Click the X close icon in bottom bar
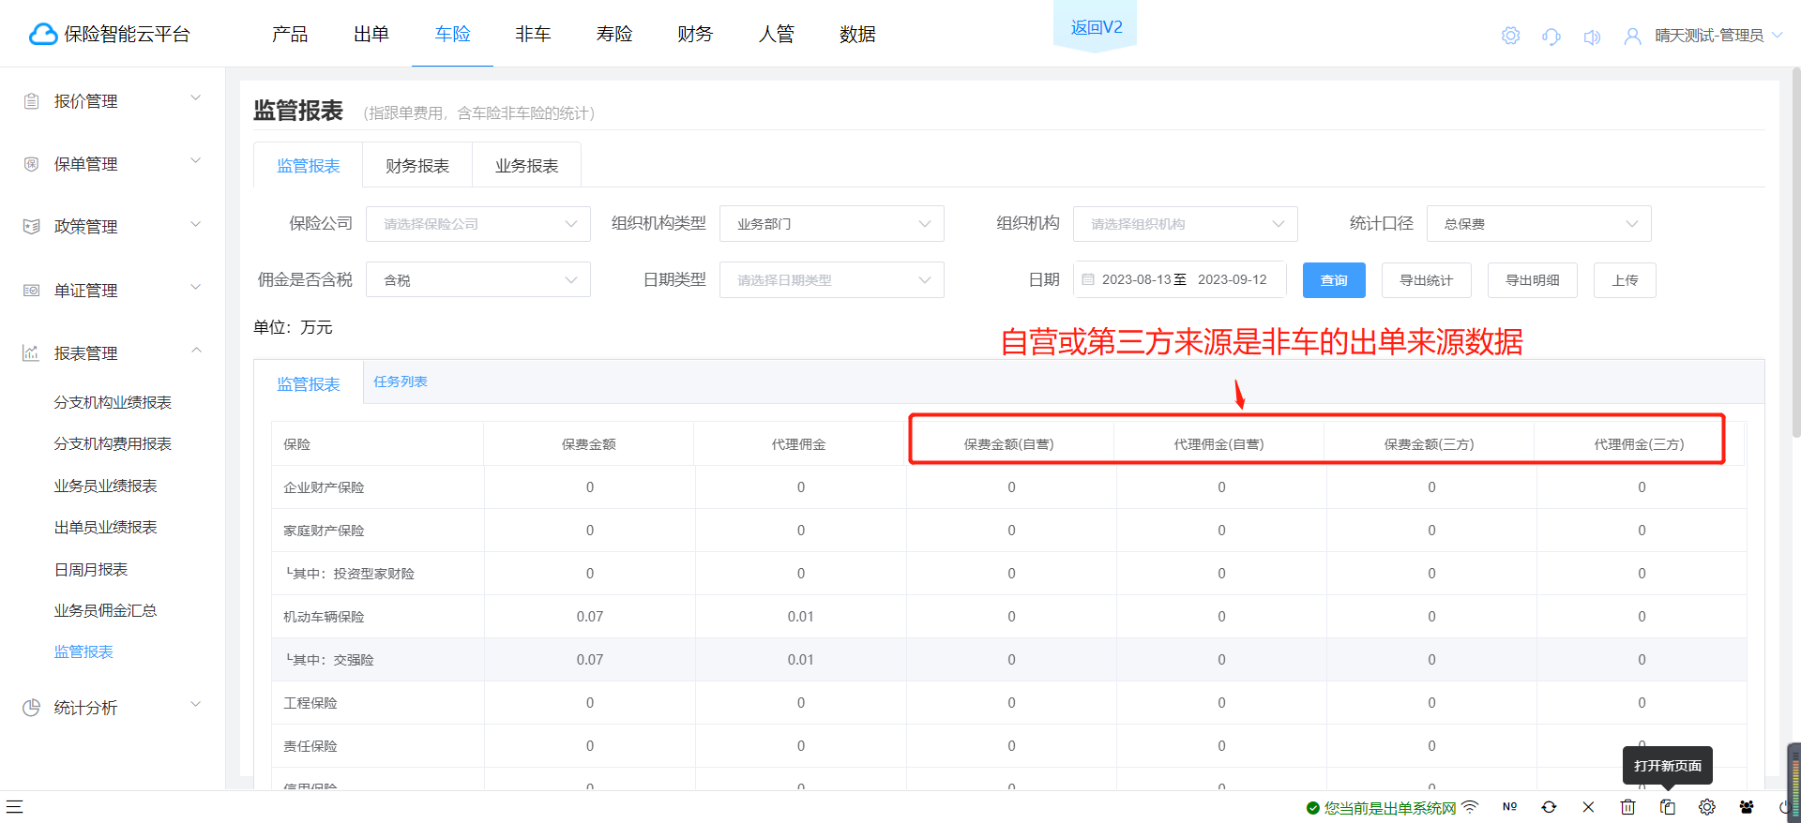1801x823 pixels. coord(1588,806)
